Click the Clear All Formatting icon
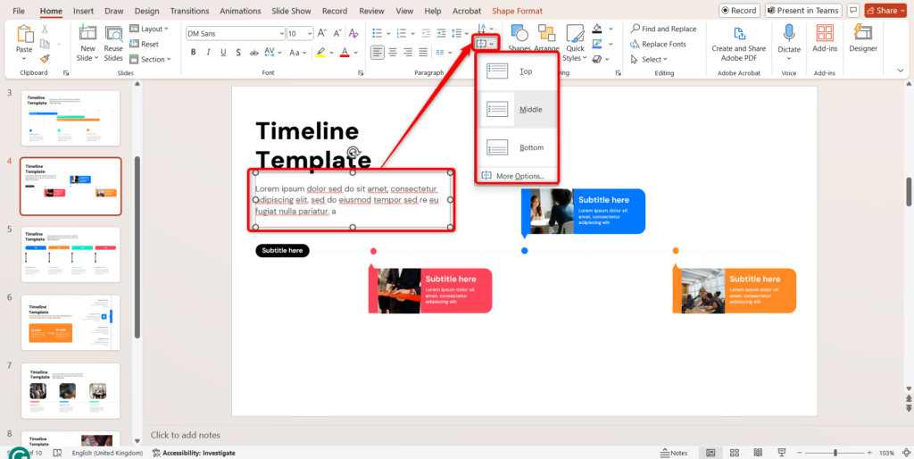914x459 pixels. (352, 33)
